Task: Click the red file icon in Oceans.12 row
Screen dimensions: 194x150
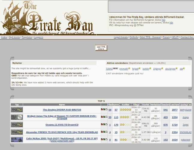Action: point(102,124)
